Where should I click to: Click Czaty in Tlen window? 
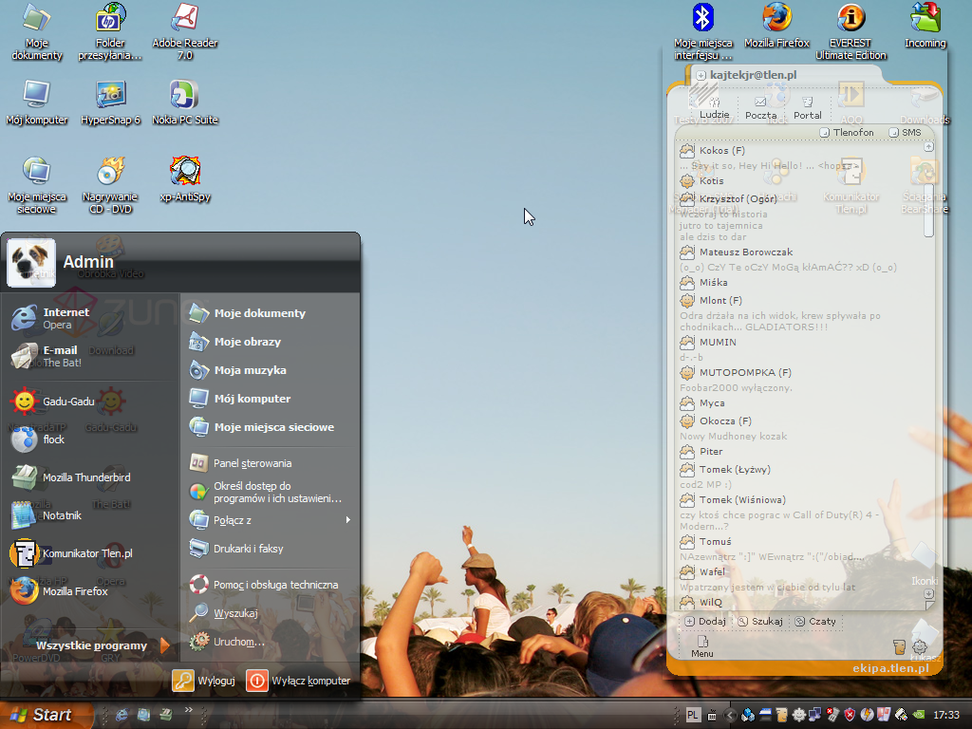point(815,621)
